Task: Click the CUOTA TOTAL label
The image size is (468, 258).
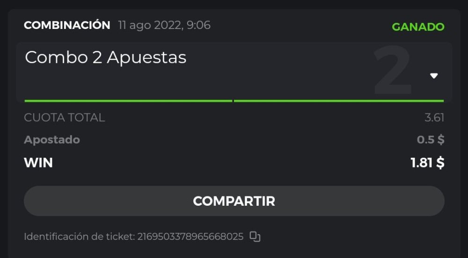Action: tap(65, 118)
